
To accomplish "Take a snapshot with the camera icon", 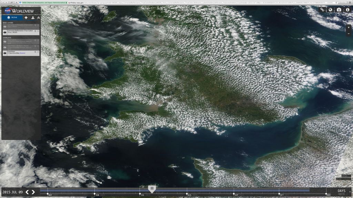I will (x=339, y=10).
